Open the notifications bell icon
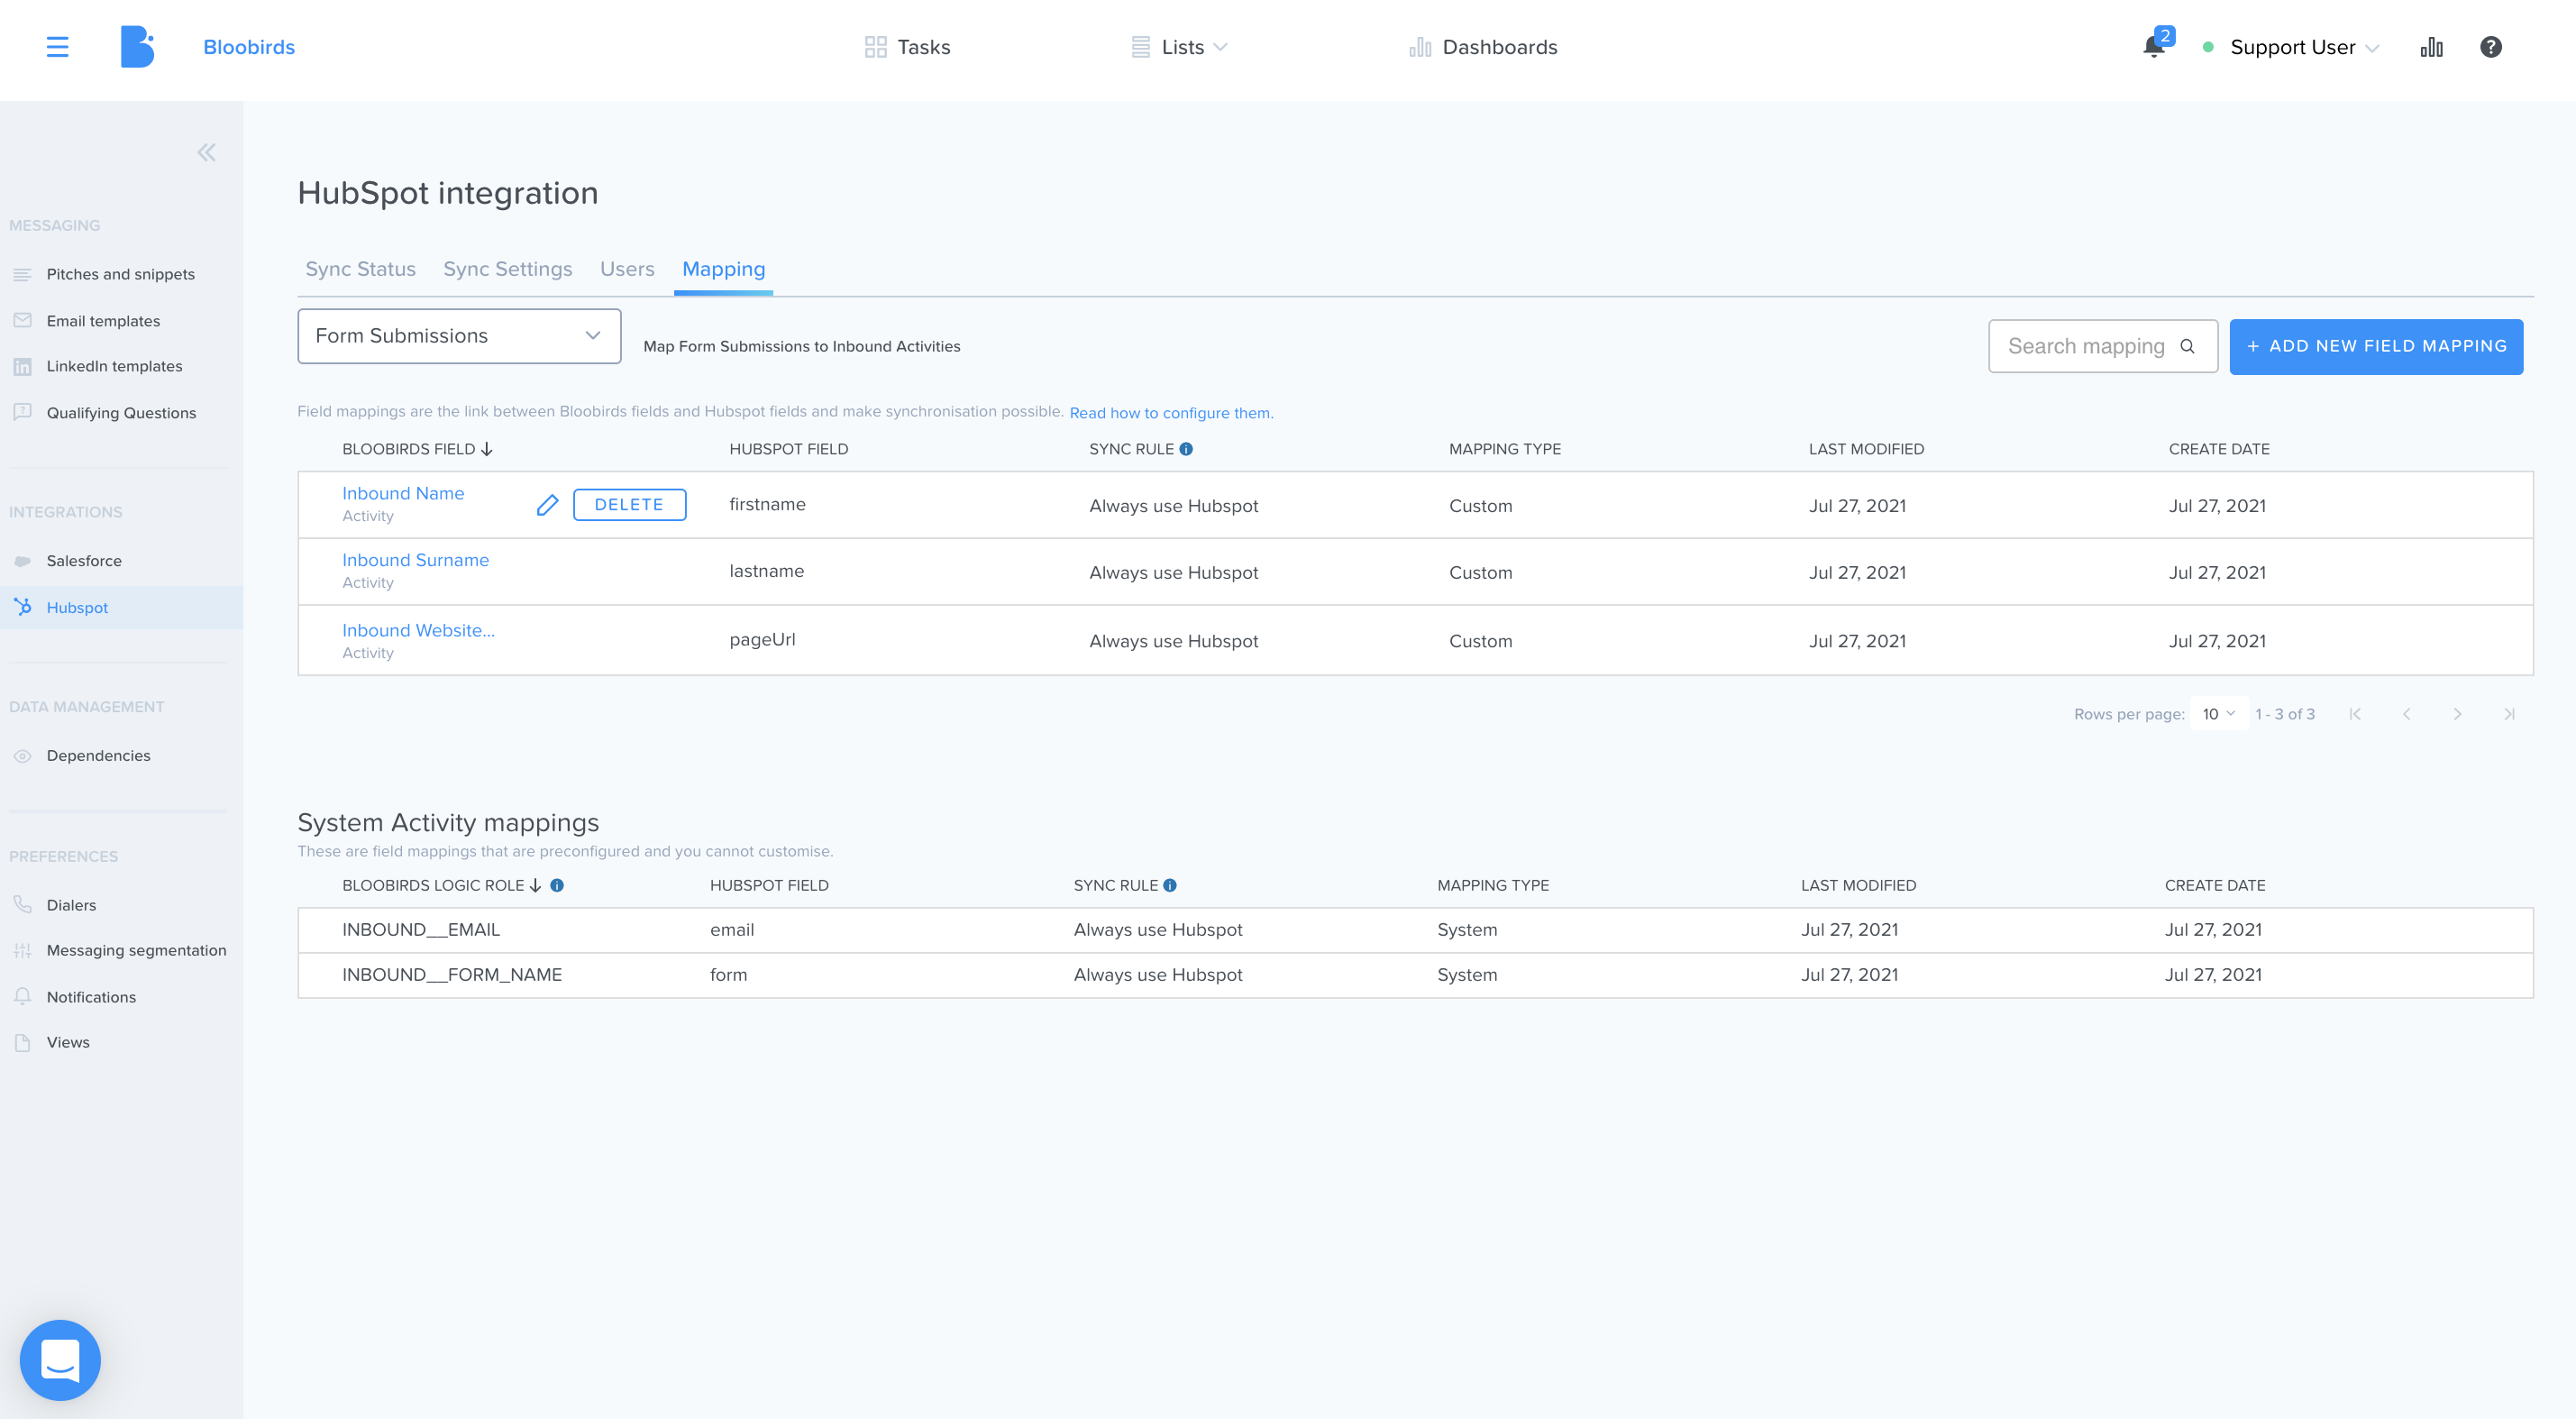2576x1419 pixels. 2153,47
